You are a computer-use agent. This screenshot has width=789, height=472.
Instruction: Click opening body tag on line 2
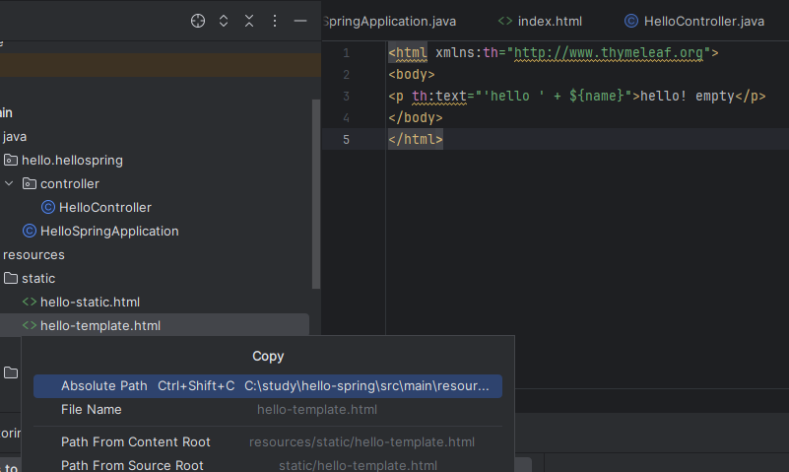[x=411, y=75]
